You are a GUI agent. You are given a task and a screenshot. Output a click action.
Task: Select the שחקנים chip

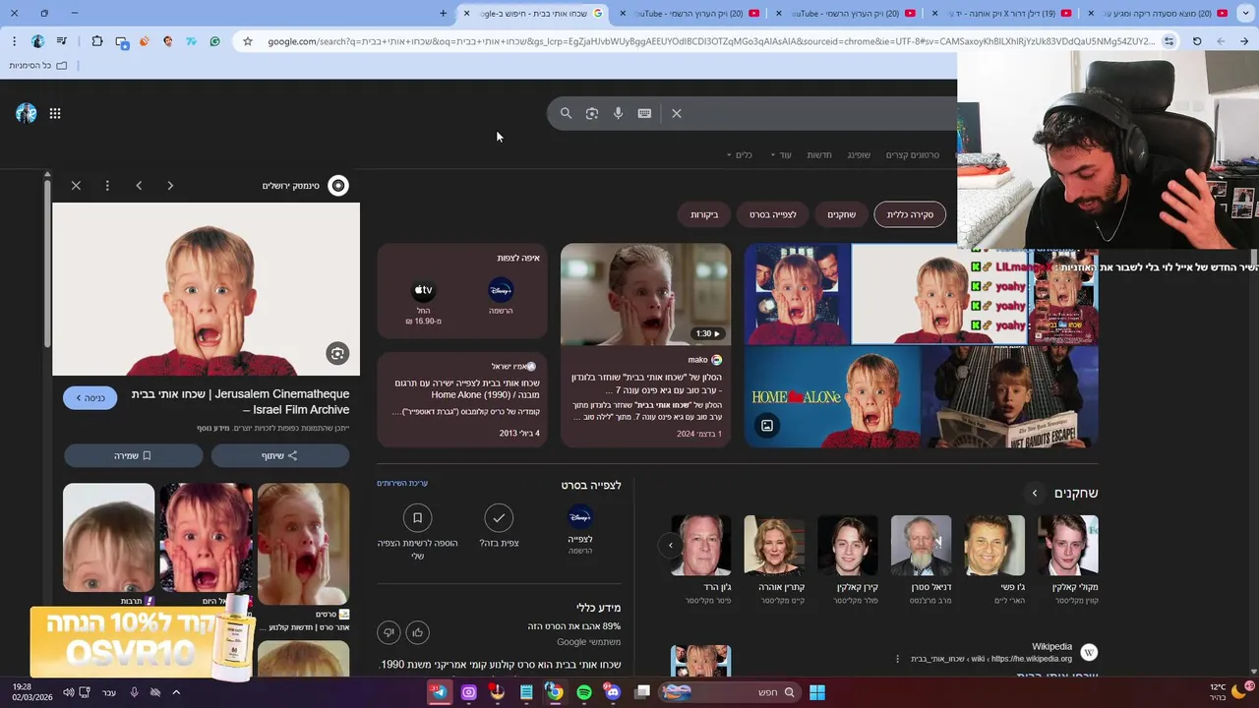(841, 214)
